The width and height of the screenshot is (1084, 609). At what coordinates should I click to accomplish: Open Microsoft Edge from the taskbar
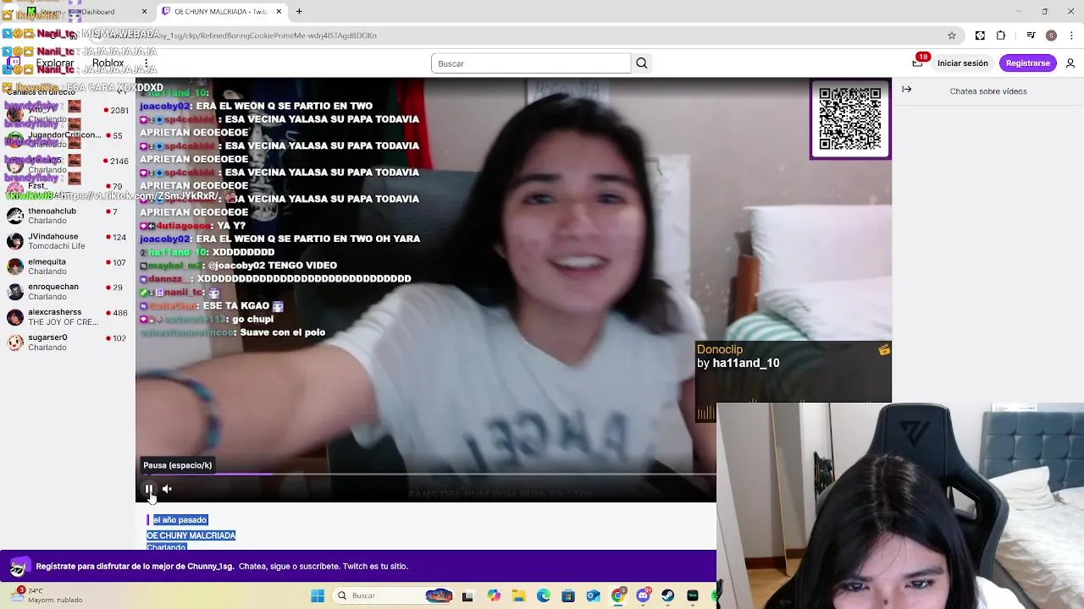pos(544,595)
